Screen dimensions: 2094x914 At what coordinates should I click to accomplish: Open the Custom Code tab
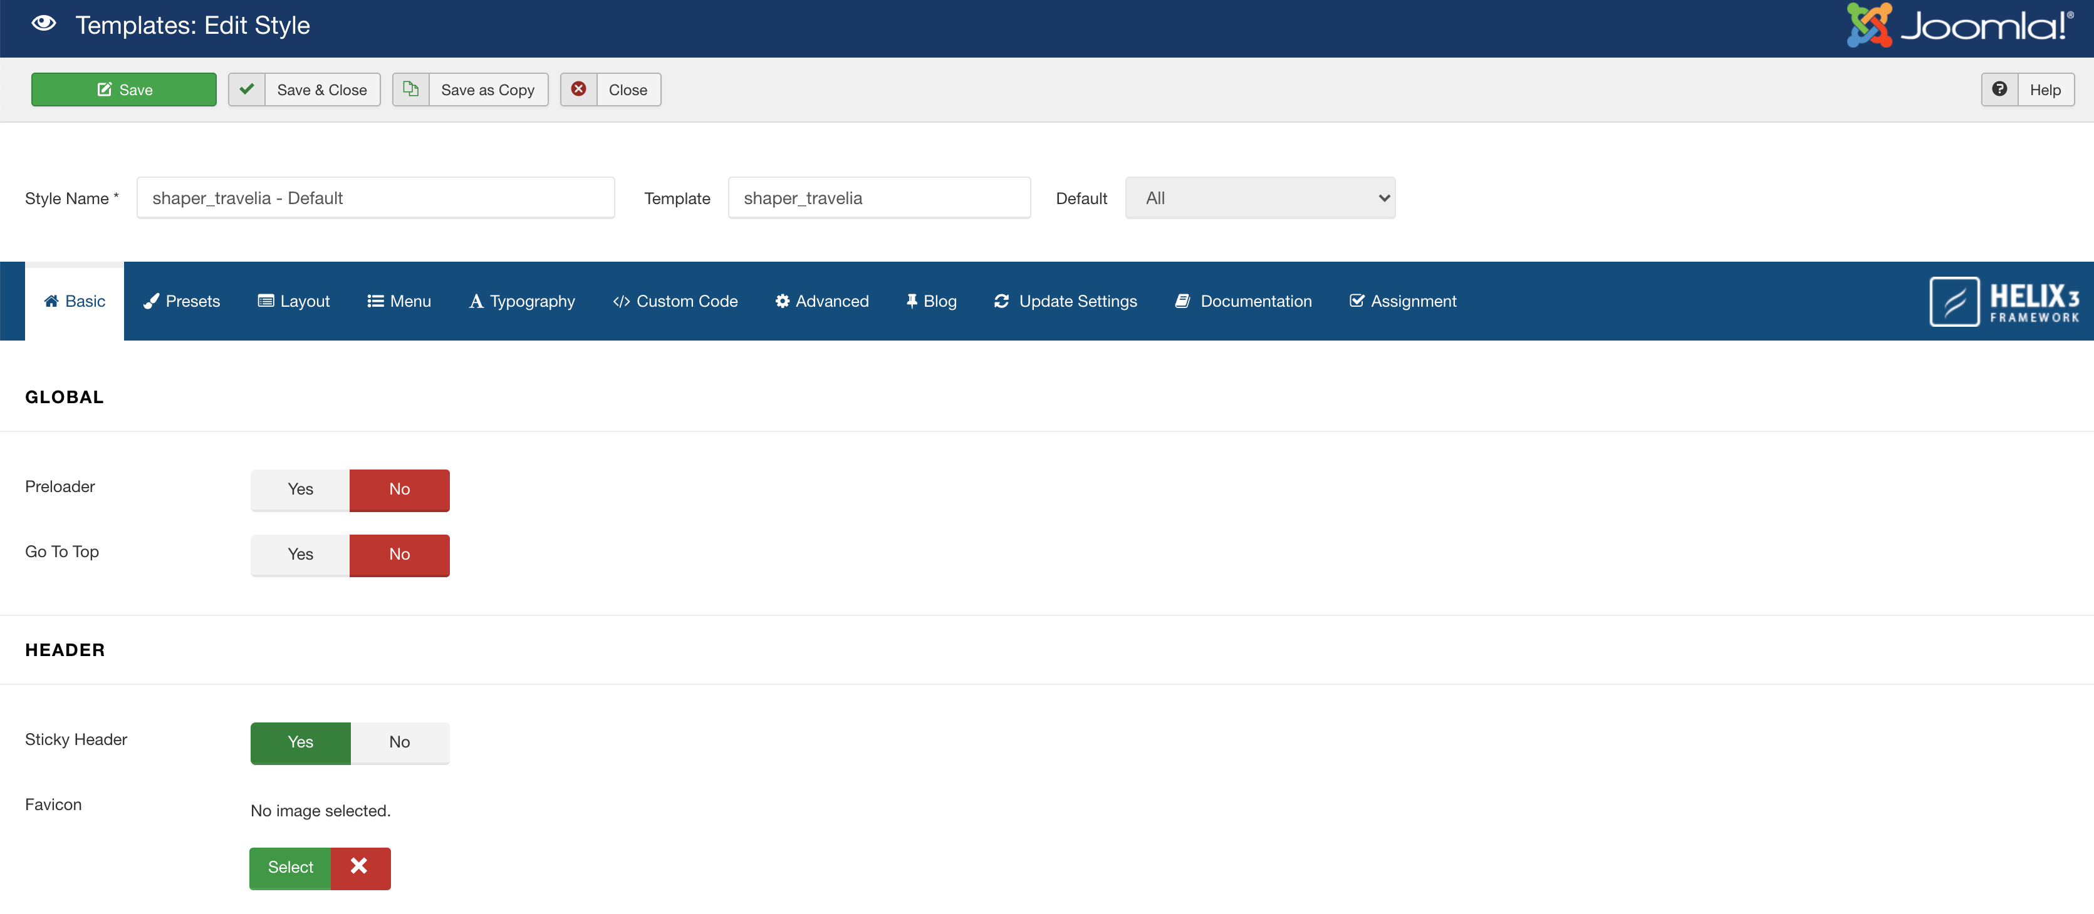pyautogui.click(x=675, y=301)
